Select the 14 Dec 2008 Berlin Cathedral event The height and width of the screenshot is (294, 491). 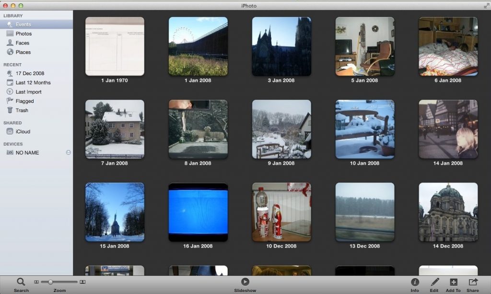tap(448, 212)
